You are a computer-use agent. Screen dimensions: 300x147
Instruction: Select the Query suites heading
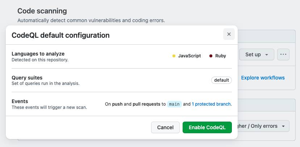coord(27,78)
